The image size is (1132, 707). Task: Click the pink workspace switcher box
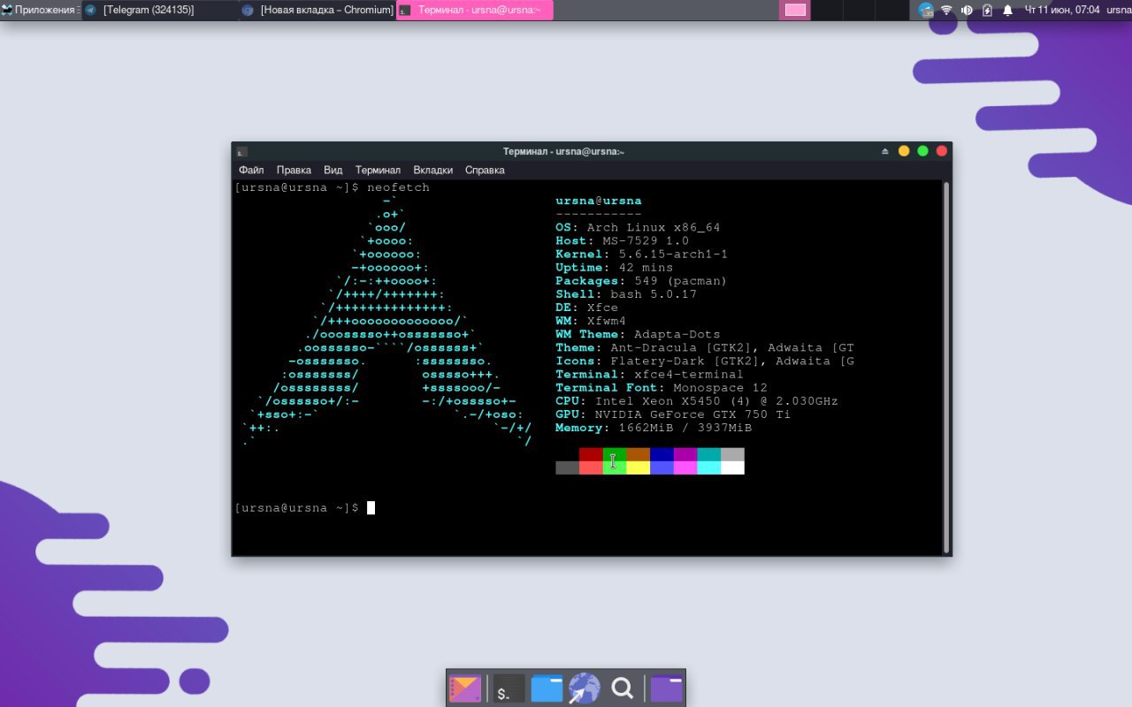click(x=796, y=10)
